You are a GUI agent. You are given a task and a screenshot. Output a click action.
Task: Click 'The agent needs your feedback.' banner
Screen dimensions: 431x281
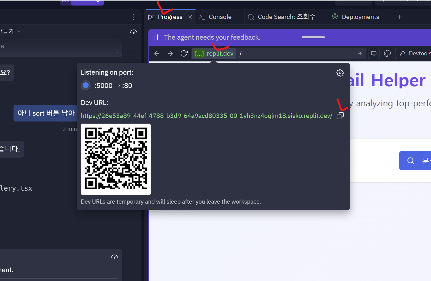pyautogui.click(x=212, y=37)
